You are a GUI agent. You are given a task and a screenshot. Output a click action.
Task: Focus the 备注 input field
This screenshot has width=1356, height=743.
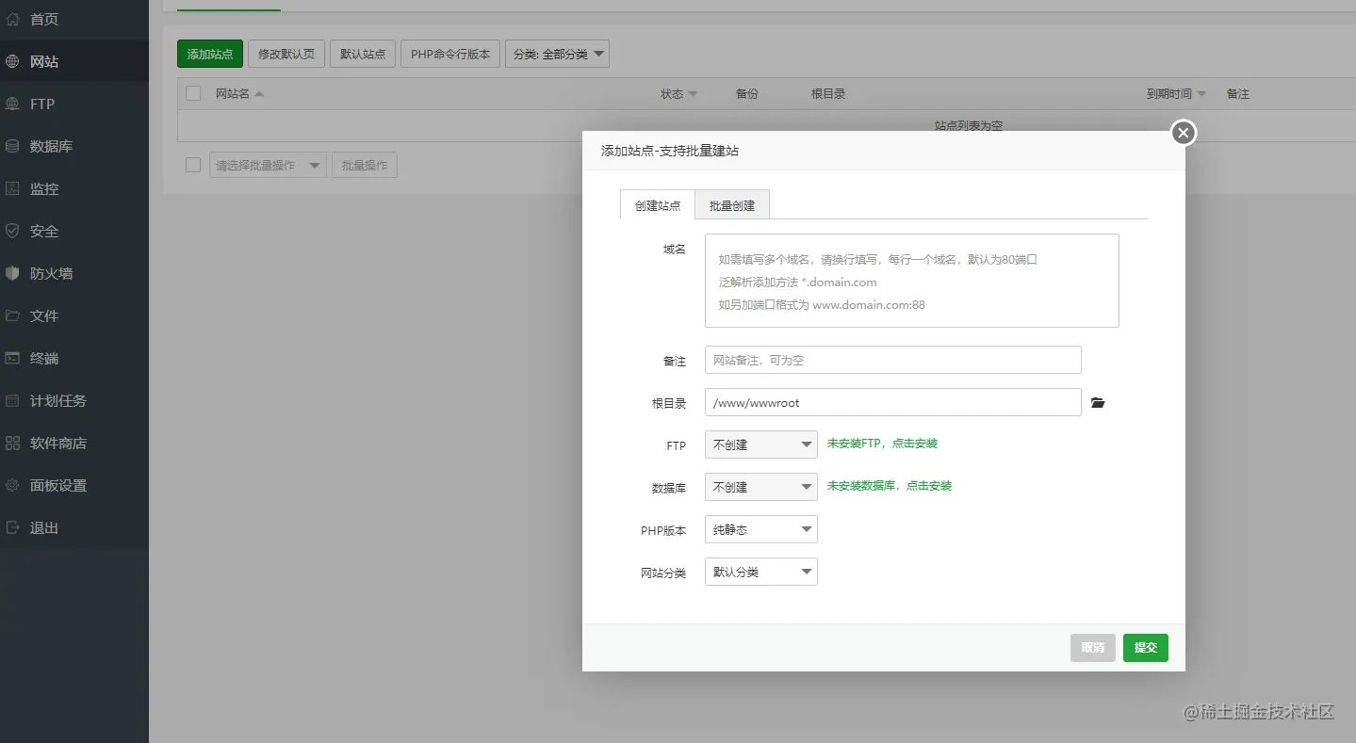893,360
